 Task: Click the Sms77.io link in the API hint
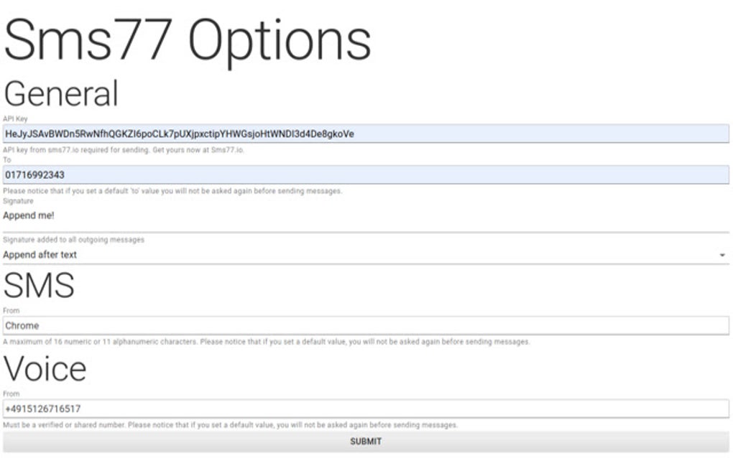coord(229,151)
